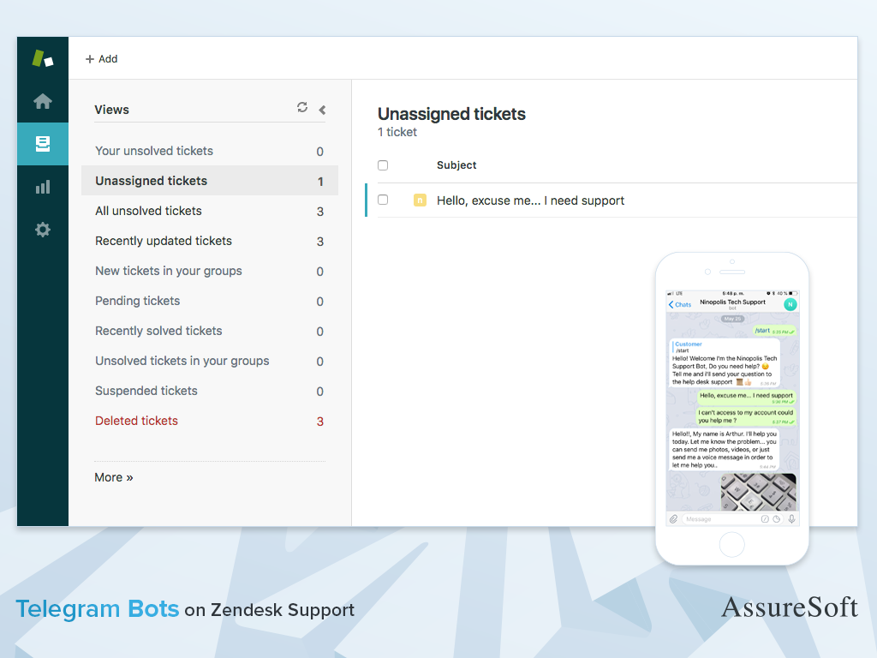The height and width of the screenshot is (658, 877).
Task: Open the Deleted tickets view
Action: point(137,421)
